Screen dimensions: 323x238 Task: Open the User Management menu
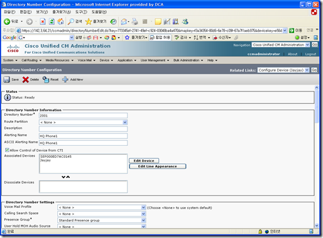coord(155,60)
